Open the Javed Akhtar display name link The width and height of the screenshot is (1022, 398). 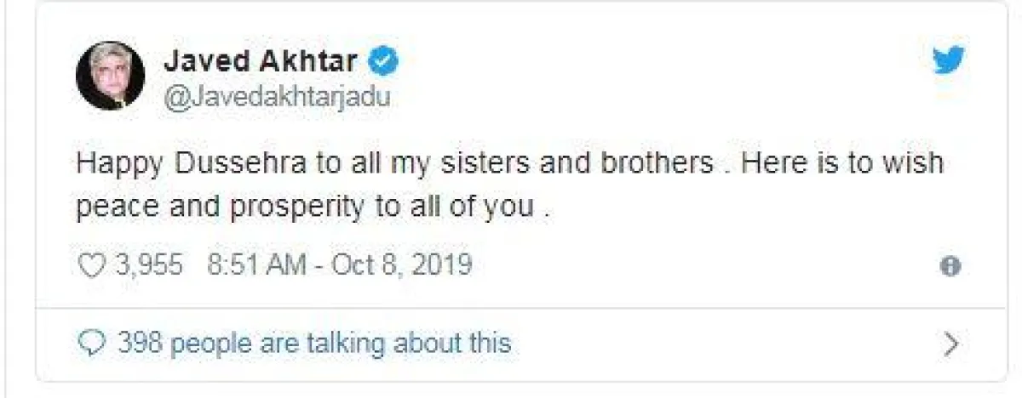tap(261, 61)
